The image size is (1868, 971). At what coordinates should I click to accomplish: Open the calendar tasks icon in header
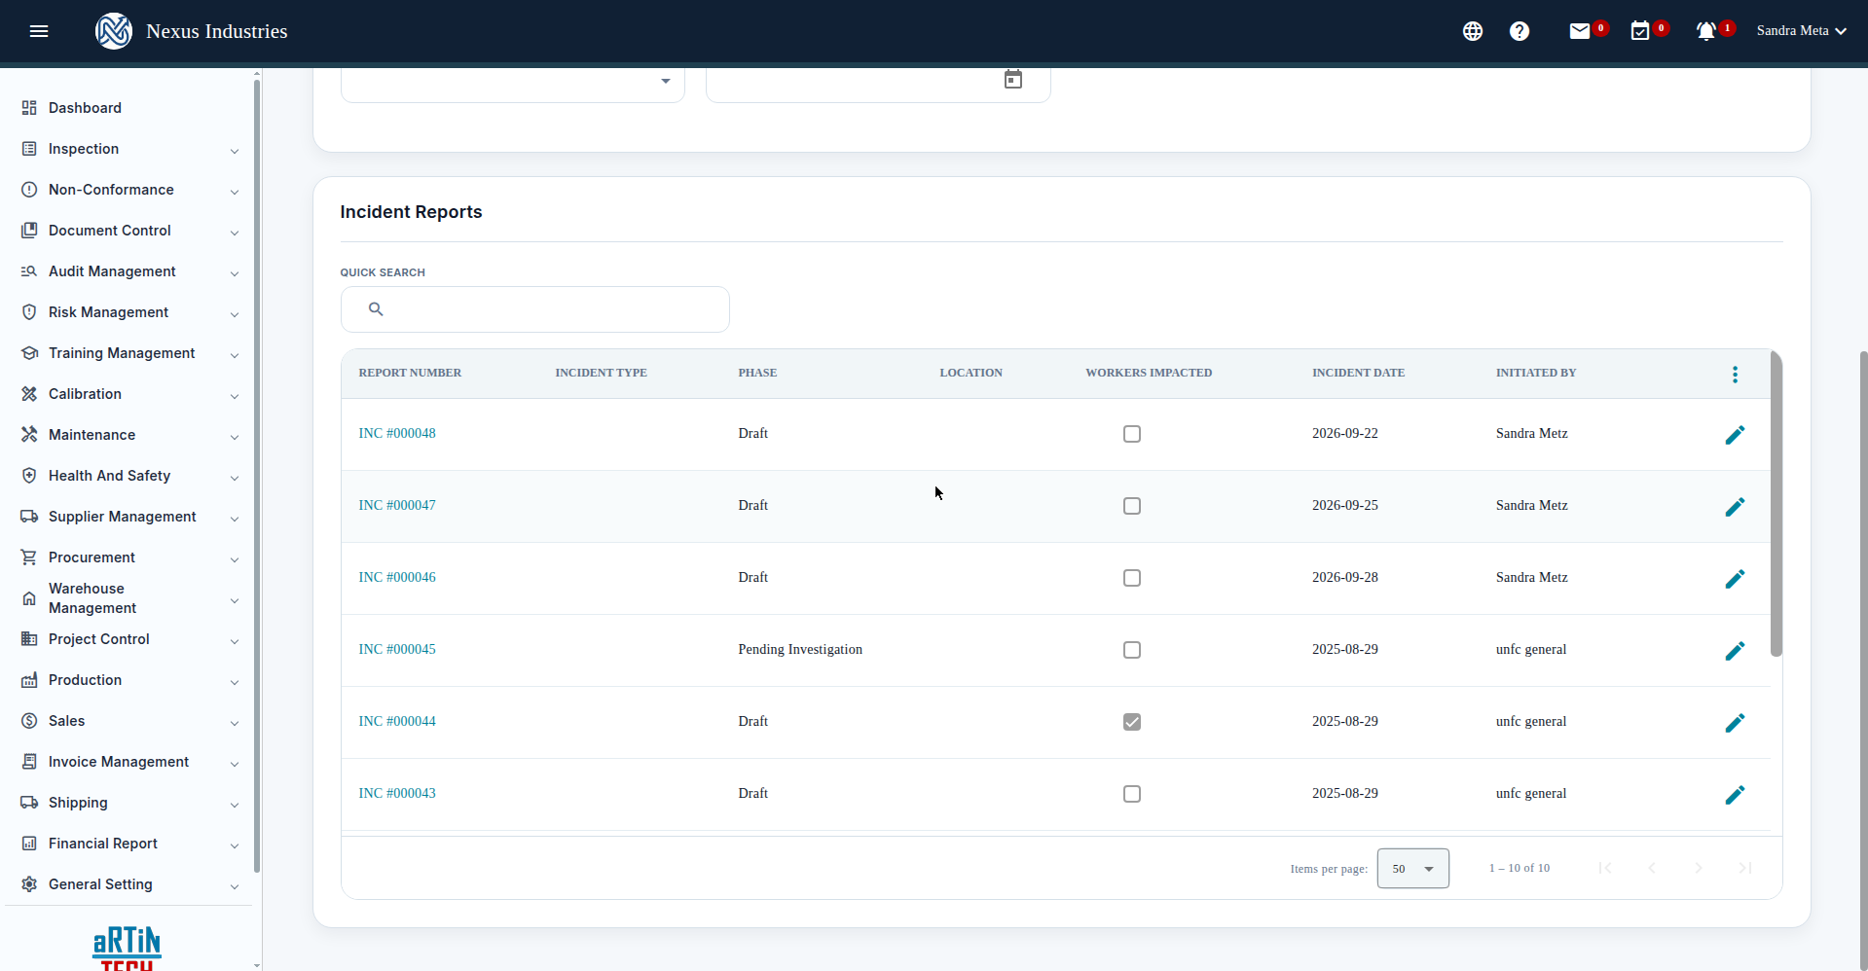[x=1640, y=31]
